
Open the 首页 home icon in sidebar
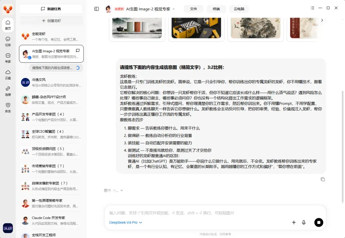(x=8, y=25)
